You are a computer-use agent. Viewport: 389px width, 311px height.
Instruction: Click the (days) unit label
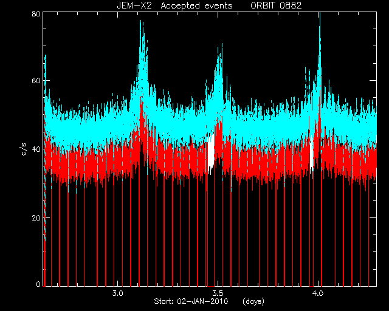(x=253, y=301)
